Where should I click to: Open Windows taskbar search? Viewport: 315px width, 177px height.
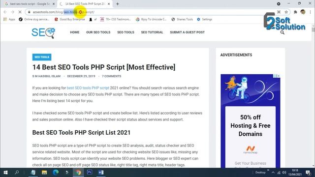[x=17, y=173]
